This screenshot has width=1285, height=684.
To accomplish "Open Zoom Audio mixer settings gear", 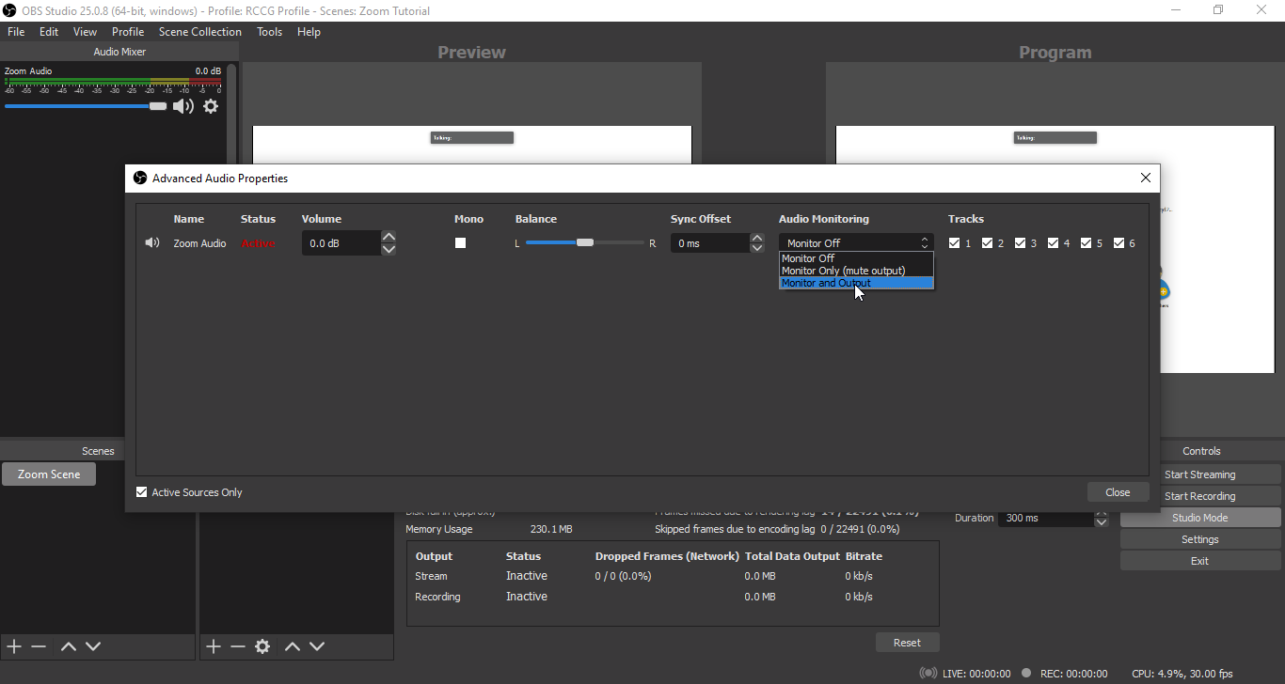I will click(x=211, y=106).
